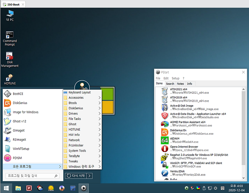Screen dimensions: 249x193
Task: Expand Network submenu
Action: [x=82, y=140]
